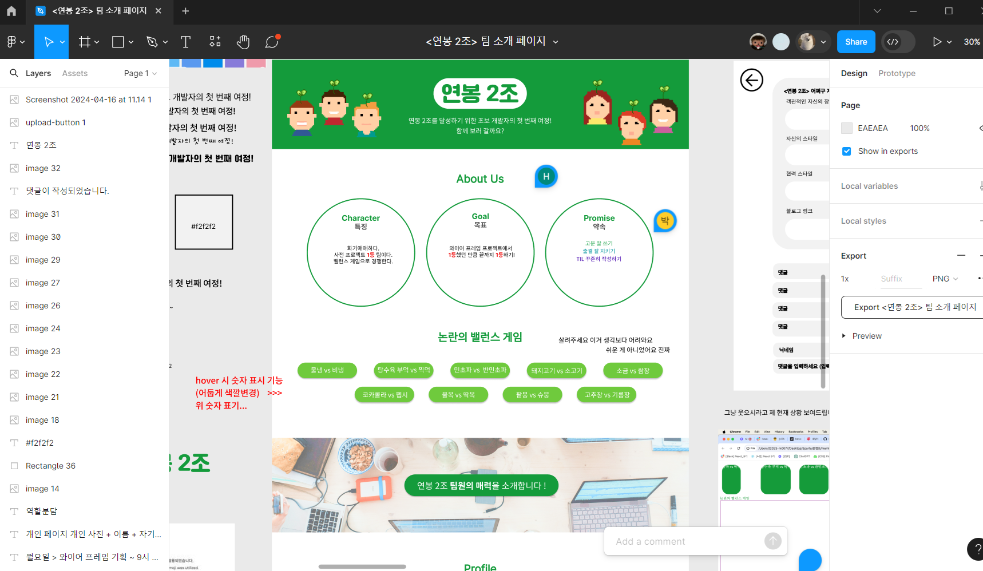Submit comment with the arrow-up icon
983x571 pixels.
point(772,541)
